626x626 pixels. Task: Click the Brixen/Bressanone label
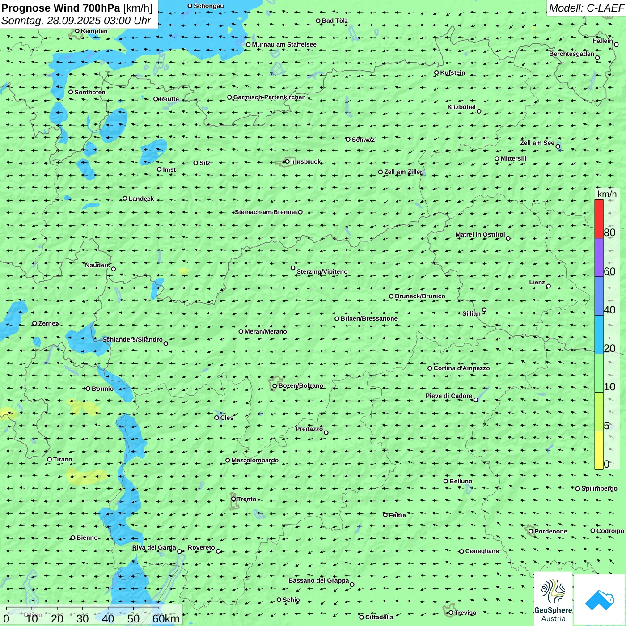369,318
